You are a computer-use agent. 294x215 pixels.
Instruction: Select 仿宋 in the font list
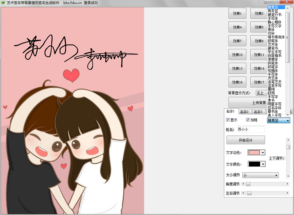tap(276, 33)
